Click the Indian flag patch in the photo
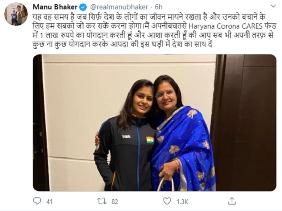The image size is (282, 211). 150,140
